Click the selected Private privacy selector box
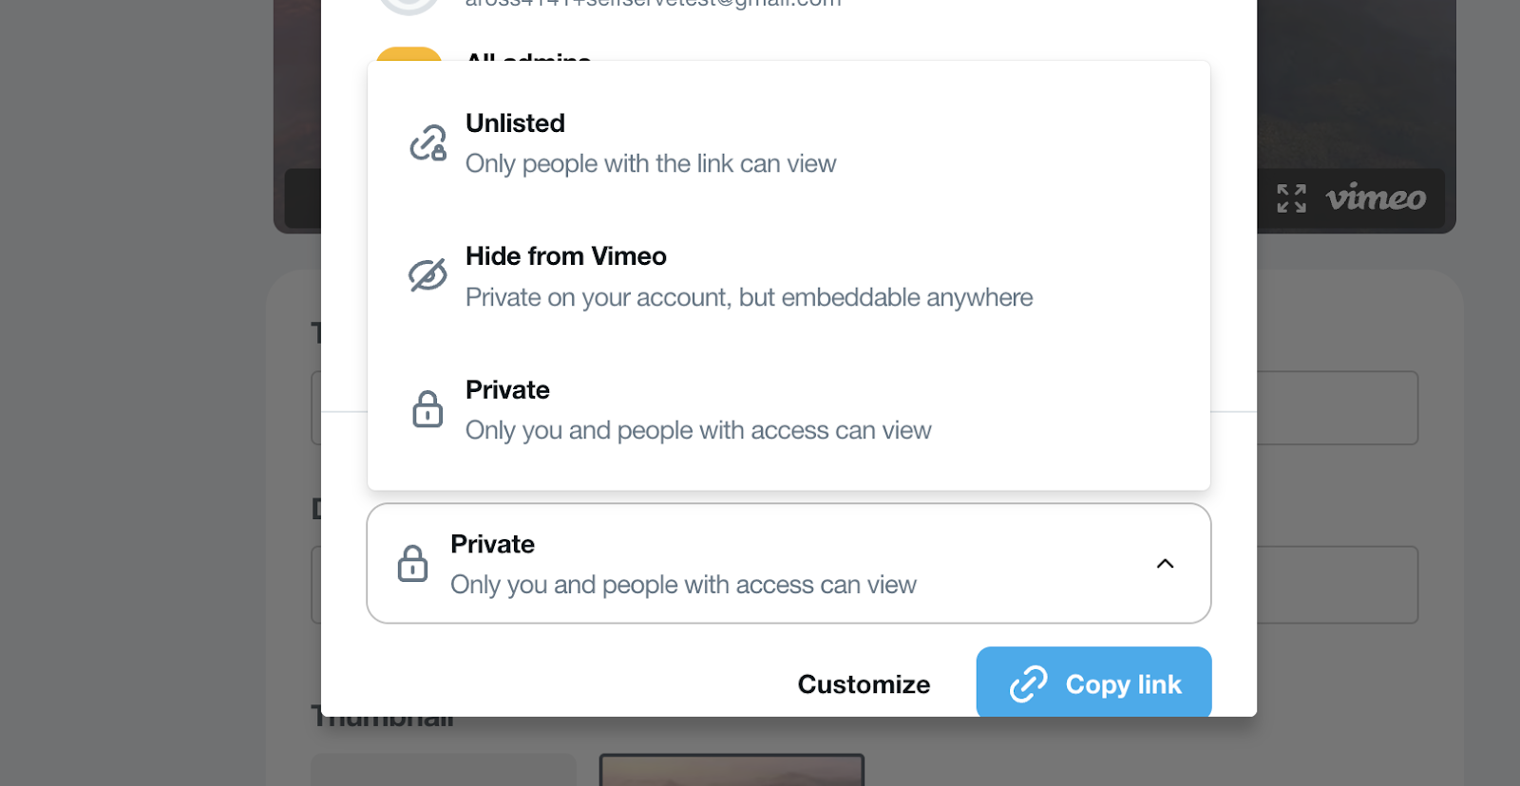Viewport: 1520px width, 786px height. click(760, 564)
